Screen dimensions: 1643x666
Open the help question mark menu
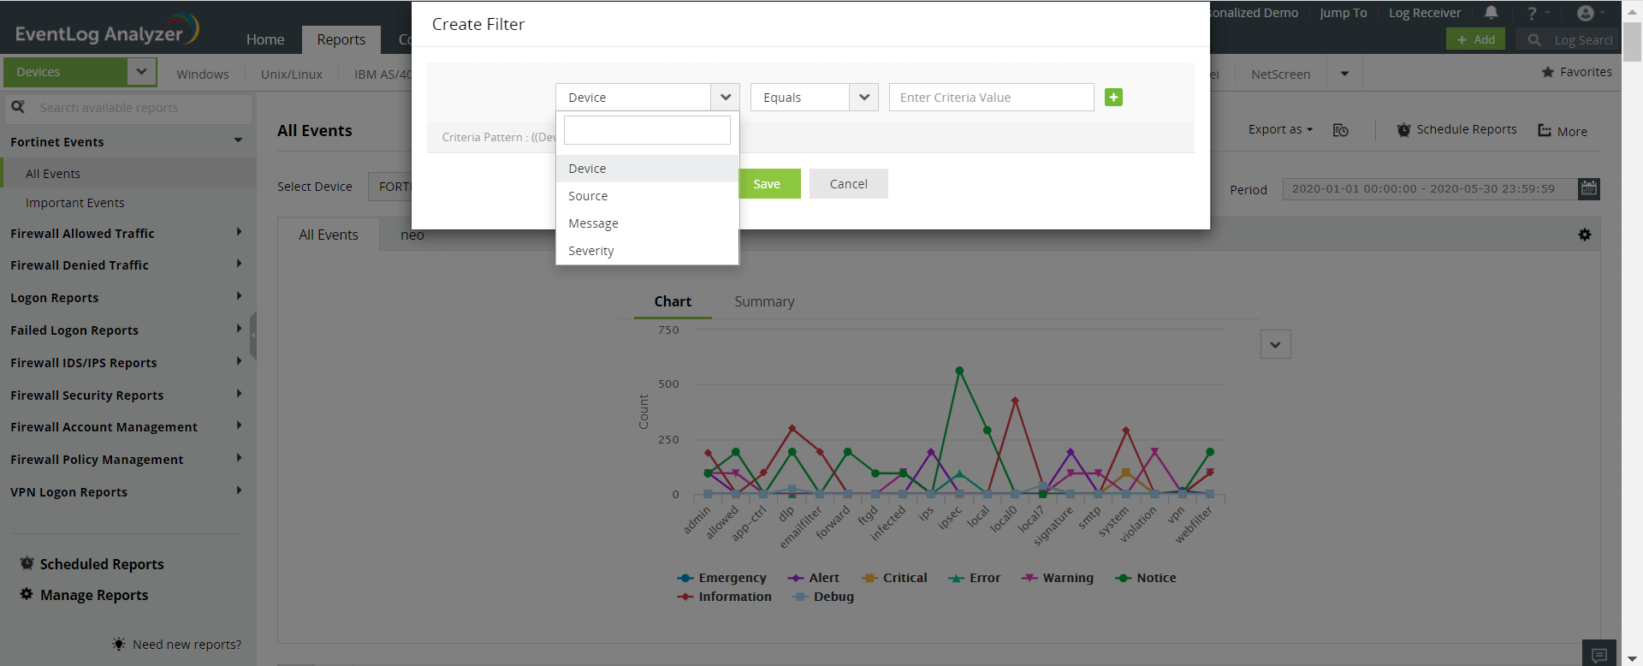click(x=1532, y=13)
